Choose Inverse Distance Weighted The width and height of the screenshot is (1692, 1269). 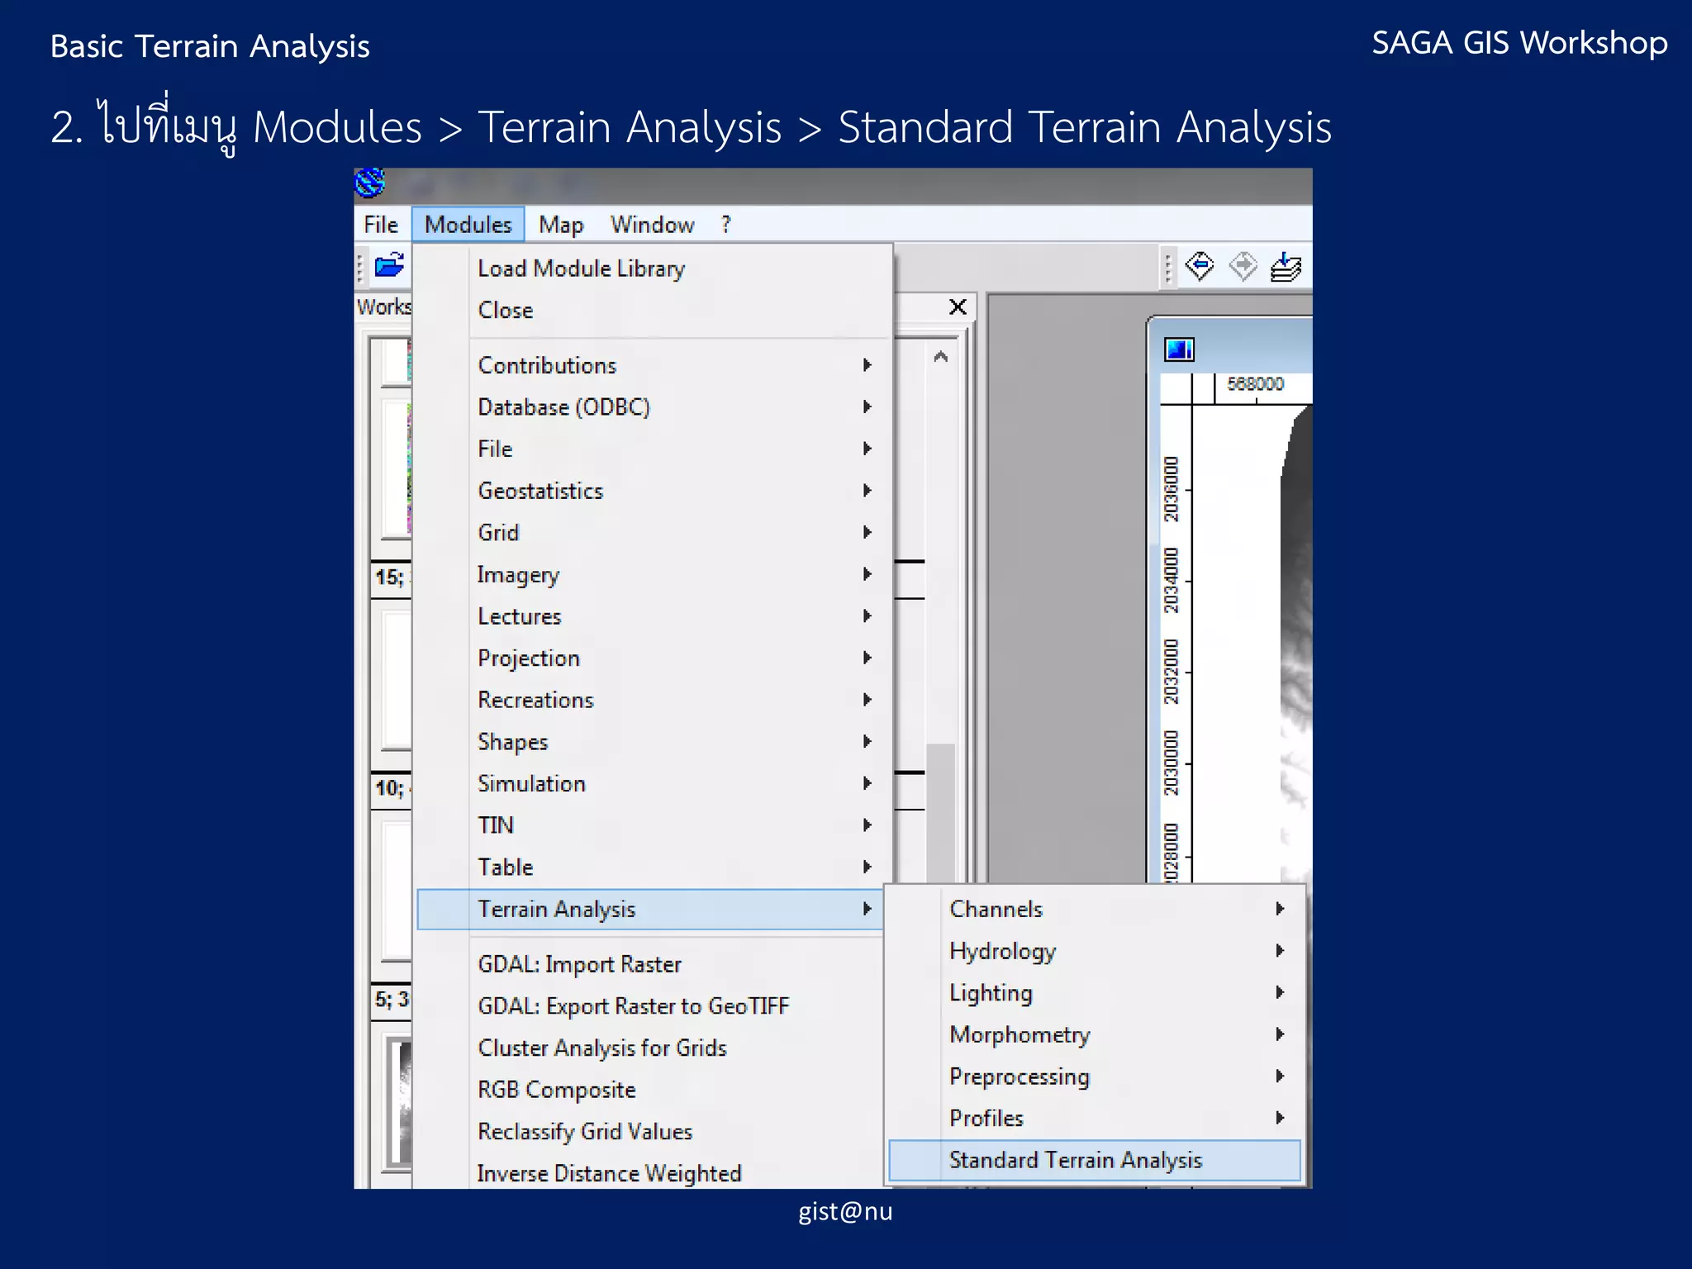[651, 1173]
